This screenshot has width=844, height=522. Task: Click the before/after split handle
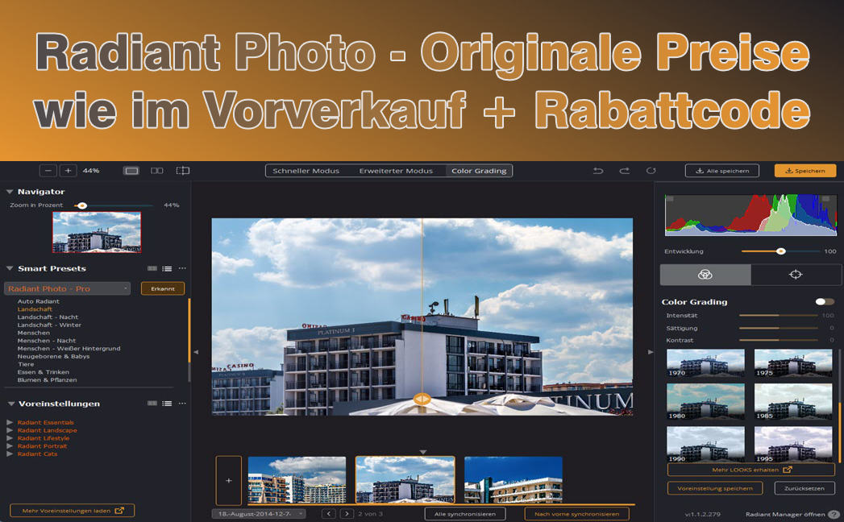click(422, 400)
